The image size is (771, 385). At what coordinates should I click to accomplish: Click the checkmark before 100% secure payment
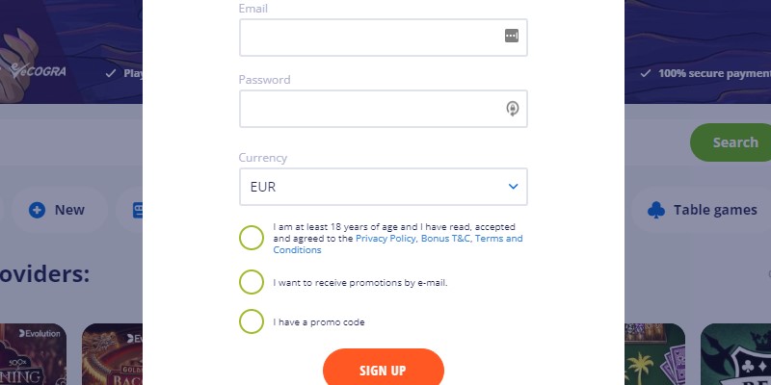pyautogui.click(x=646, y=74)
